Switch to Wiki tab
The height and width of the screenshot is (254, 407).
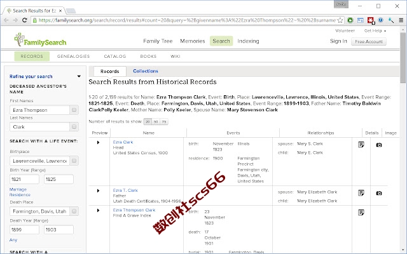pyautogui.click(x=176, y=57)
